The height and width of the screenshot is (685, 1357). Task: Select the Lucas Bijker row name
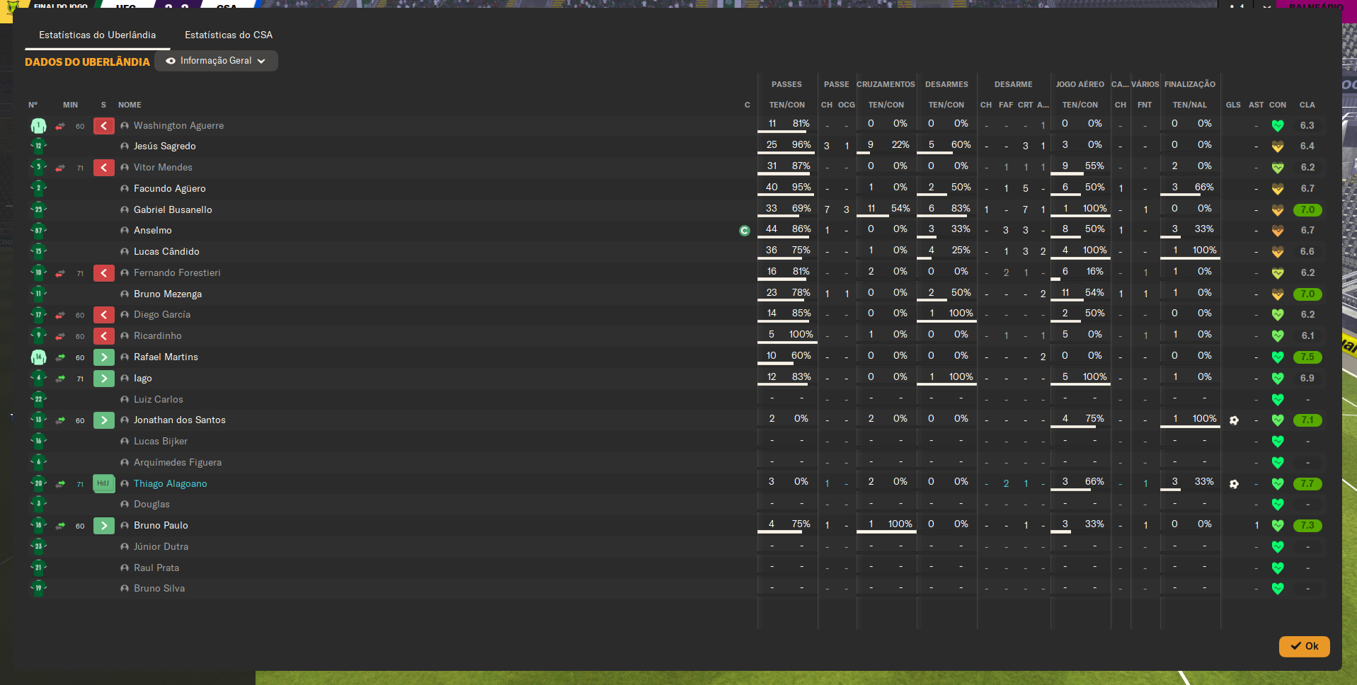[161, 442]
